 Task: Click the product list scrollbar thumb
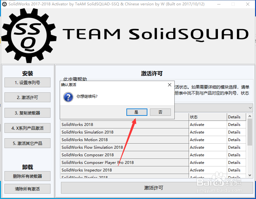[x=250, y=132]
